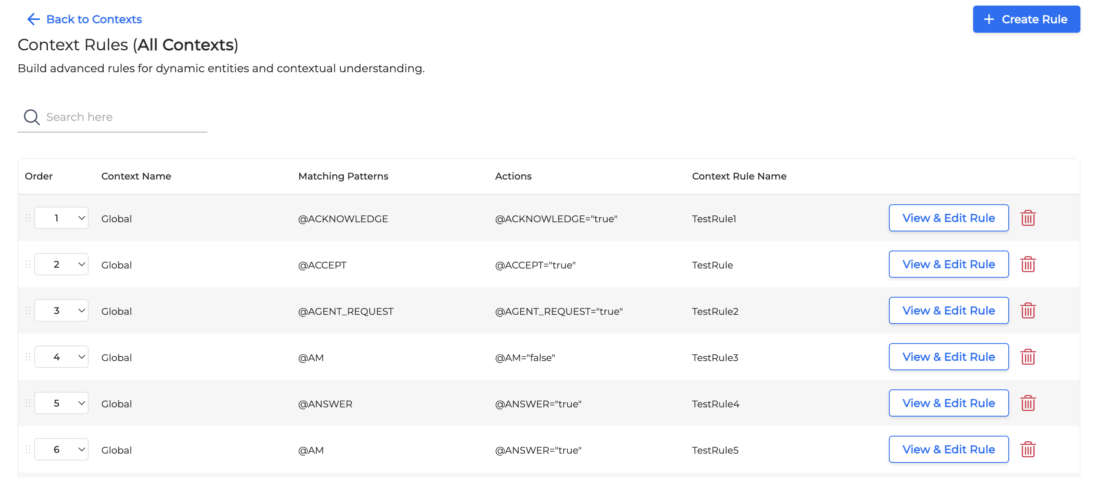
Task: Focus the Search here input field
Action: coord(113,117)
